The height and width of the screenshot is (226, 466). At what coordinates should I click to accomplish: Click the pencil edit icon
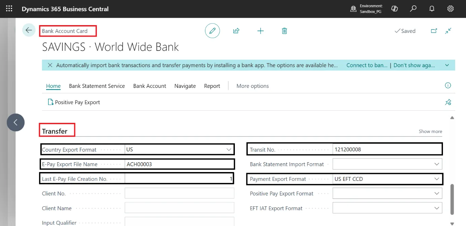(x=212, y=31)
